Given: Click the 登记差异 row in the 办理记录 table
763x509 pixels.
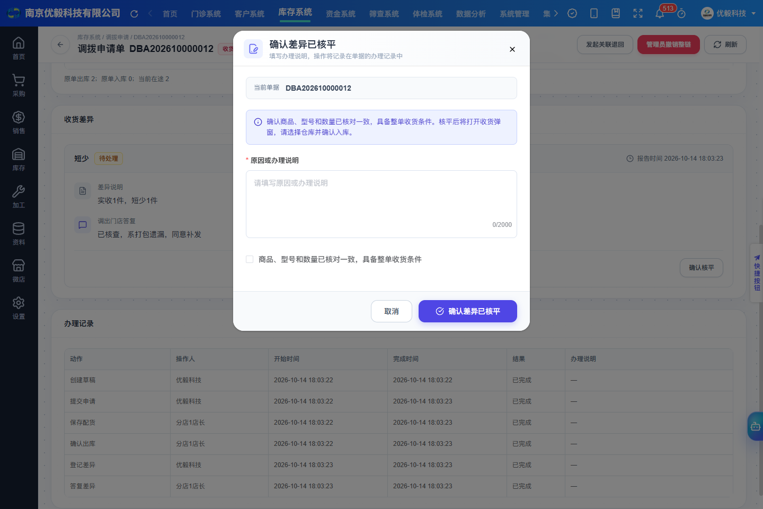Looking at the screenshot, I should pyautogui.click(x=398, y=465).
